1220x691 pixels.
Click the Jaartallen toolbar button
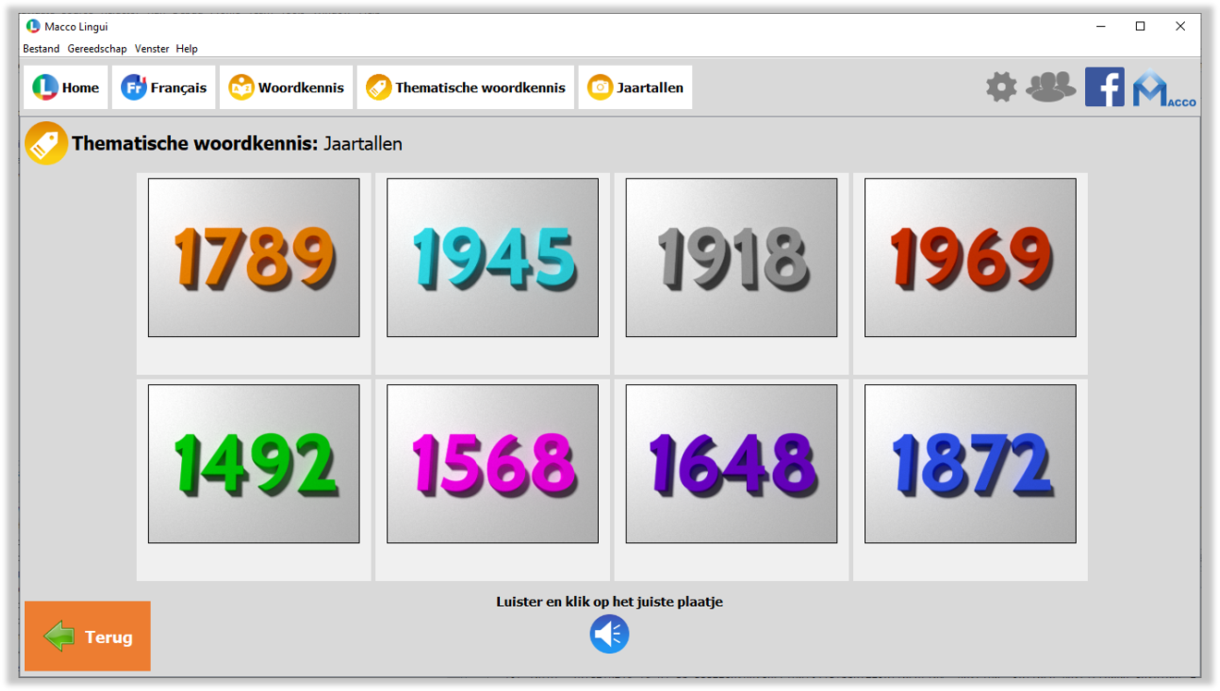(635, 88)
